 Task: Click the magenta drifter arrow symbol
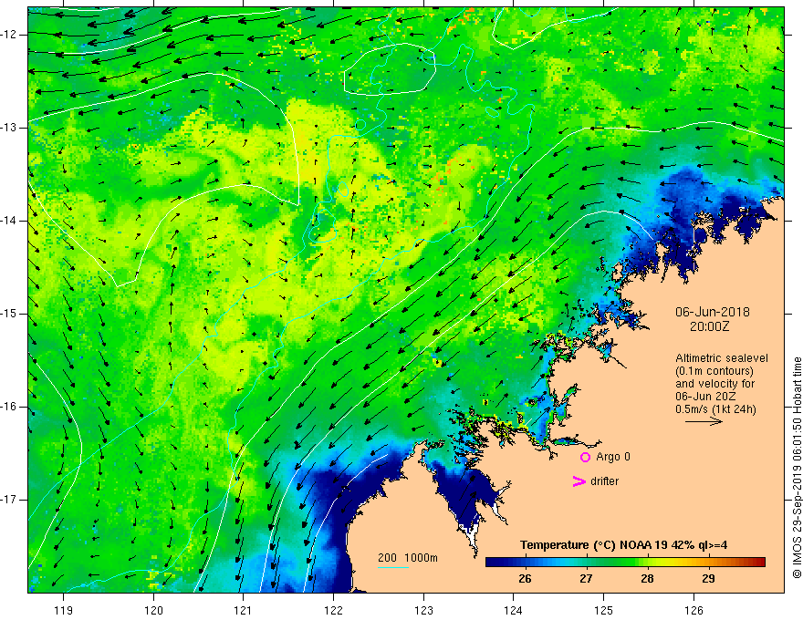pyautogui.click(x=579, y=481)
